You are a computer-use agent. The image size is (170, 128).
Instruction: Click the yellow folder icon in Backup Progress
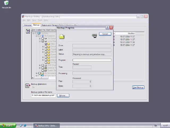coord(62,36)
